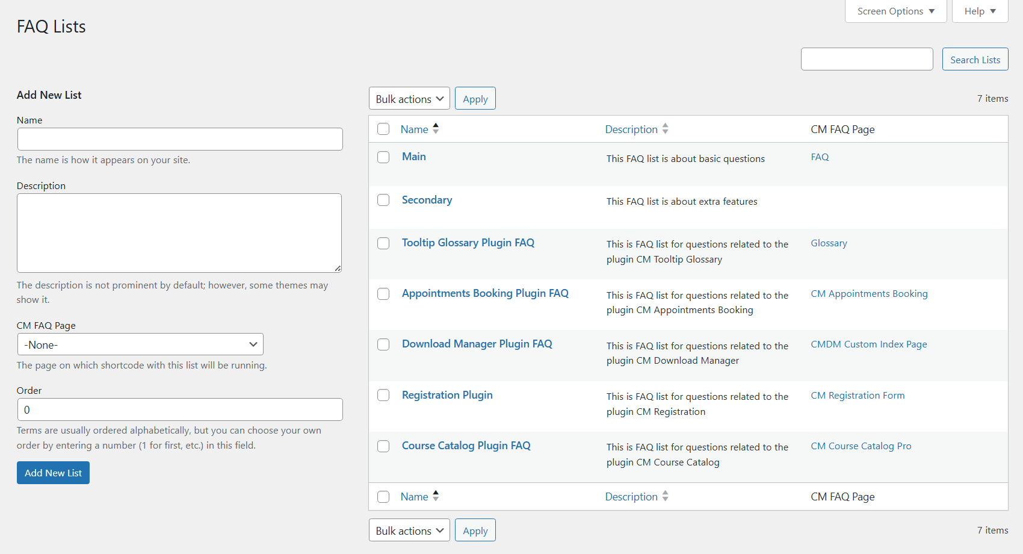1023x554 pixels.
Task: Follow the CMDM Custom Index Page link
Action: 868,344
